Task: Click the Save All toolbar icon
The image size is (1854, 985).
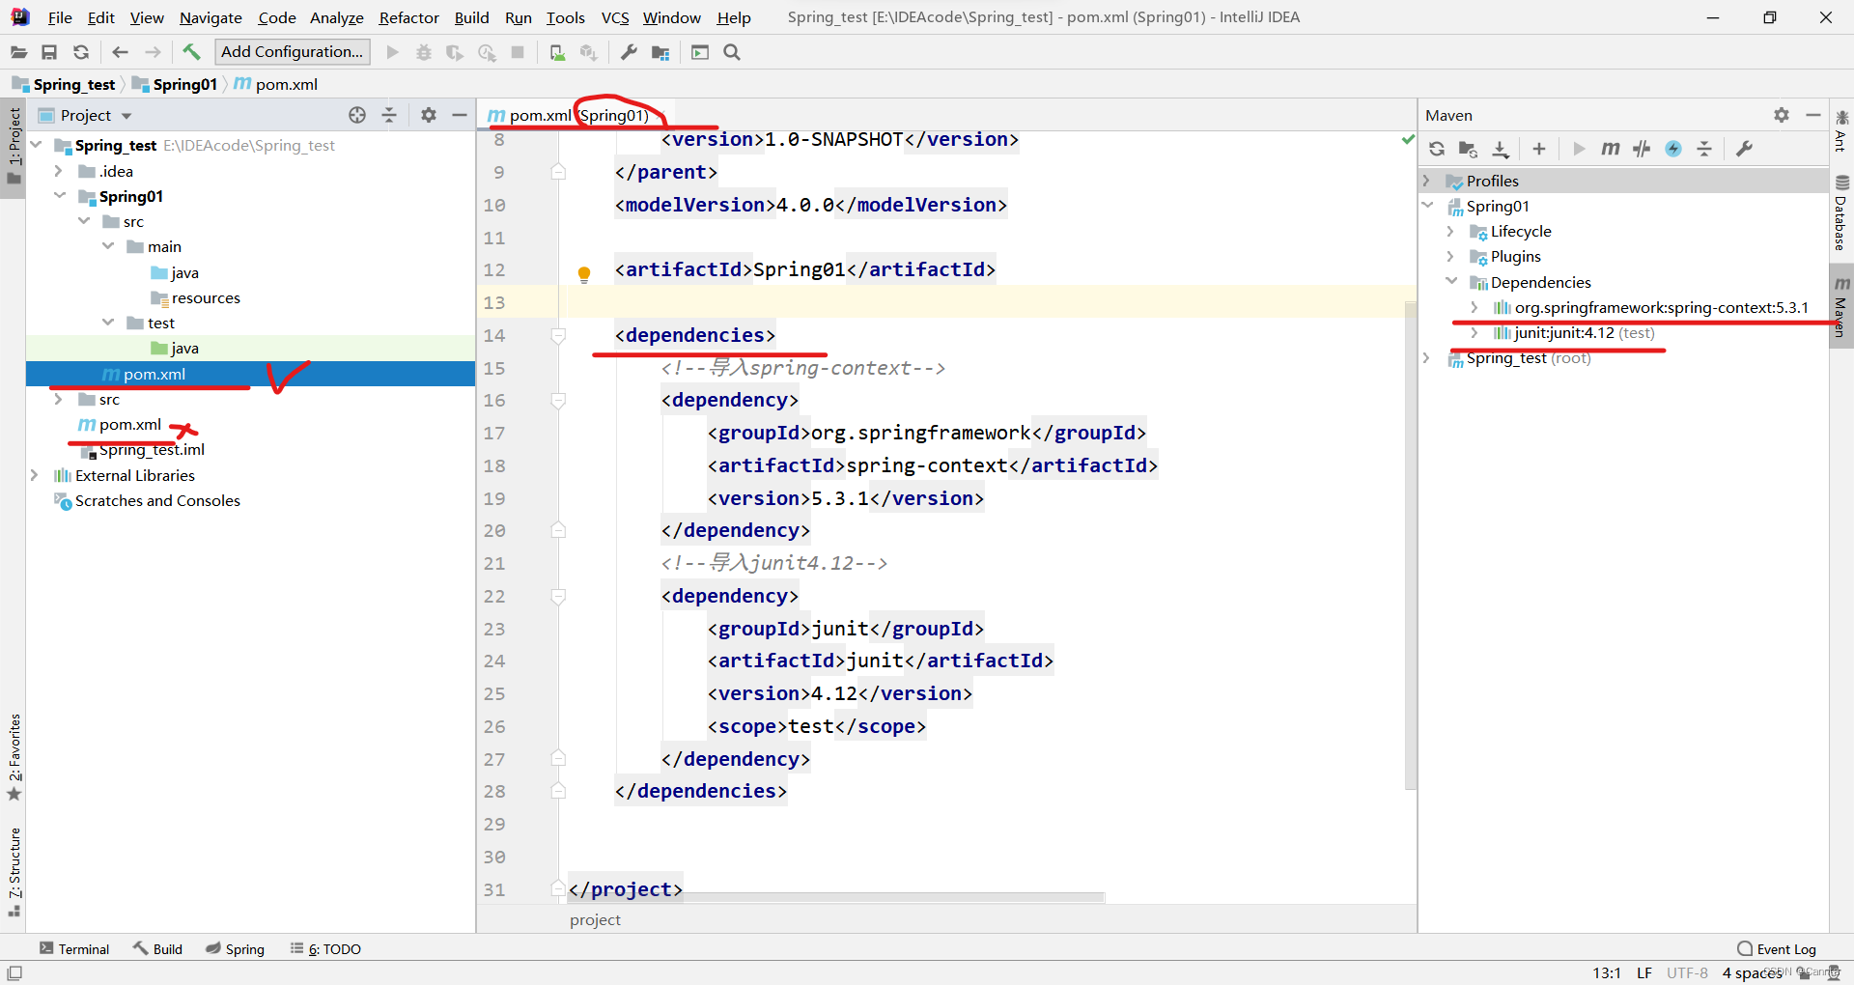Action: (x=49, y=52)
